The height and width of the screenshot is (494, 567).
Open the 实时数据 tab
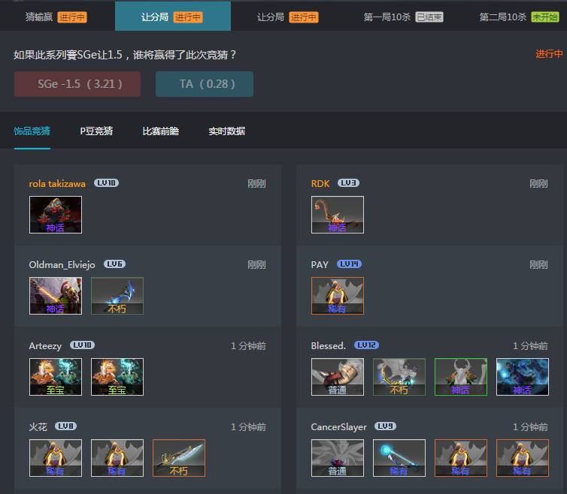coord(227,131)
